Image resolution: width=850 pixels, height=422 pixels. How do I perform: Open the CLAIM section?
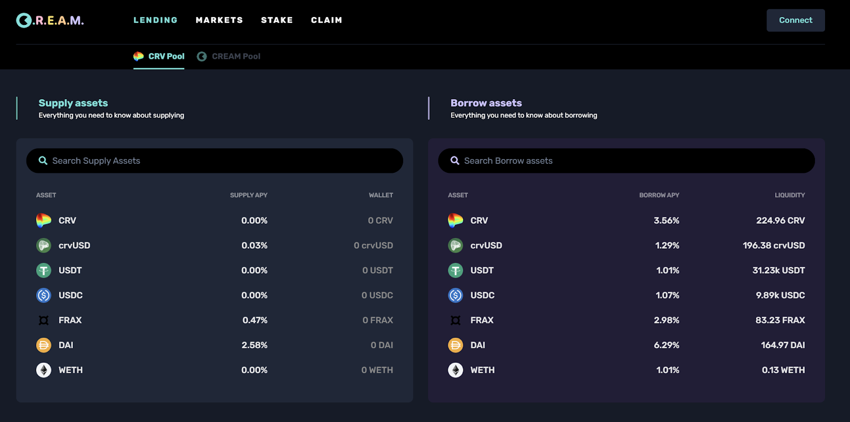(327, 20)
